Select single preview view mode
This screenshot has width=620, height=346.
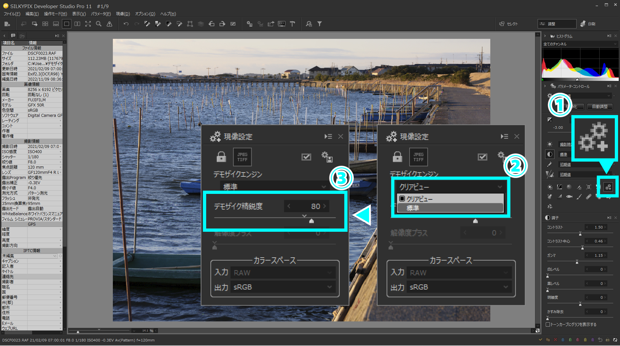[66, 24]
